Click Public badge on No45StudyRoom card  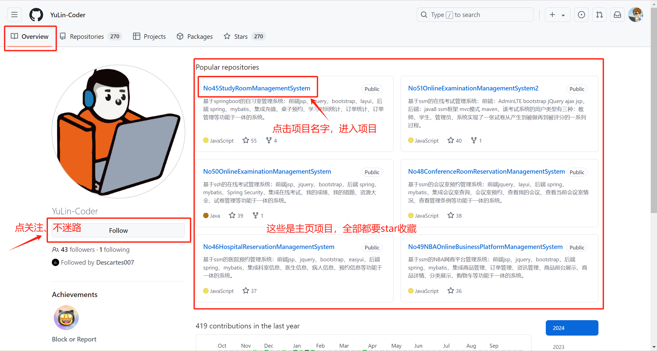pyautogui.click(x=372, y=89)
